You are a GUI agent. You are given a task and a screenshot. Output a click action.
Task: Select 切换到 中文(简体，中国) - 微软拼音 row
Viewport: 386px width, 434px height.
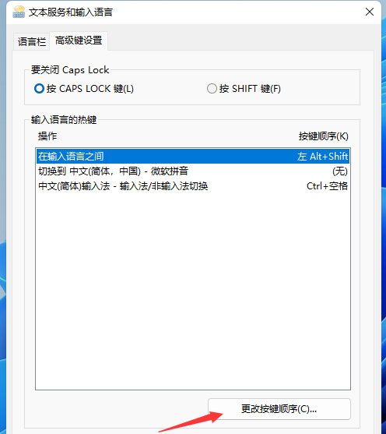pyautogui.click(x=193, y=171)
